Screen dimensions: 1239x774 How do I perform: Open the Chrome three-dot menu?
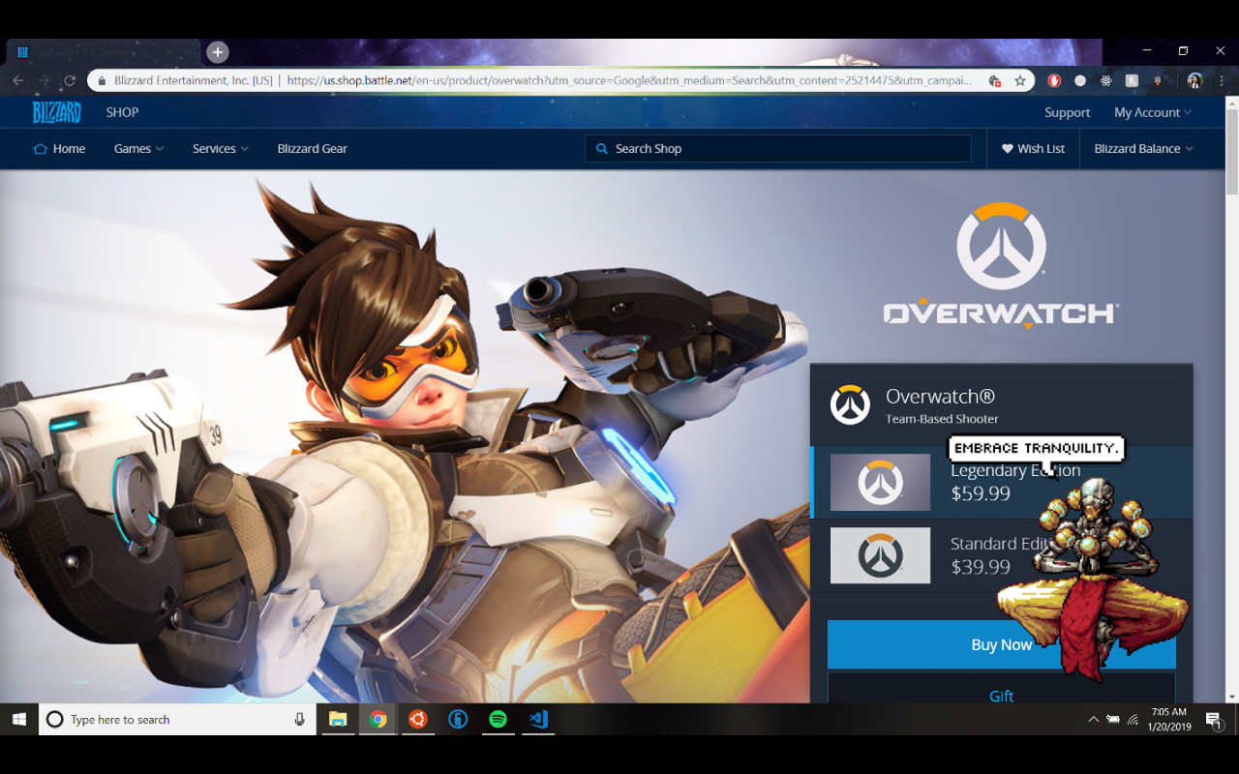click(1221, 81)
